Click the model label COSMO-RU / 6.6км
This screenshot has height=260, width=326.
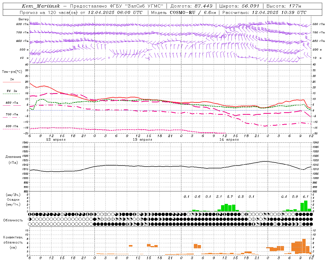(x=193, y=12)
